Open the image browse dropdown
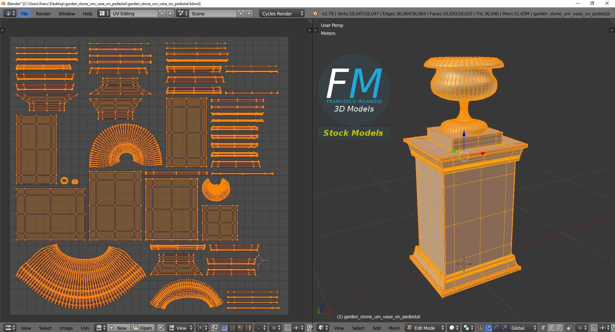The width and height of the screenshot is (615, 332). point(101,328)
